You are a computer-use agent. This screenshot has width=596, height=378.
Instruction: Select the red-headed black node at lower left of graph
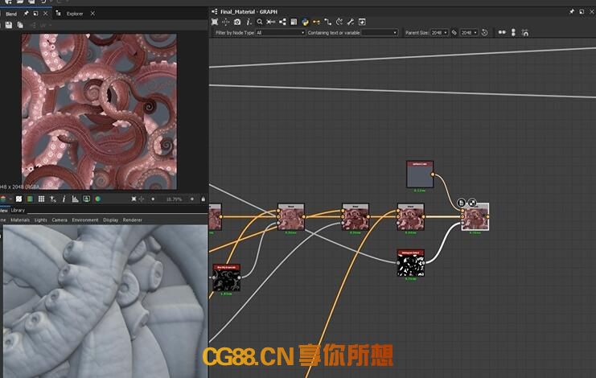pyautogui.click(x=226, y=277)
